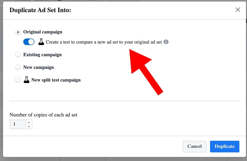Click the flask icon next to New split test campaign
Image resolution: width=247 pixels, height=161 pixels.
pyautogui.click(x=27, y=80)
